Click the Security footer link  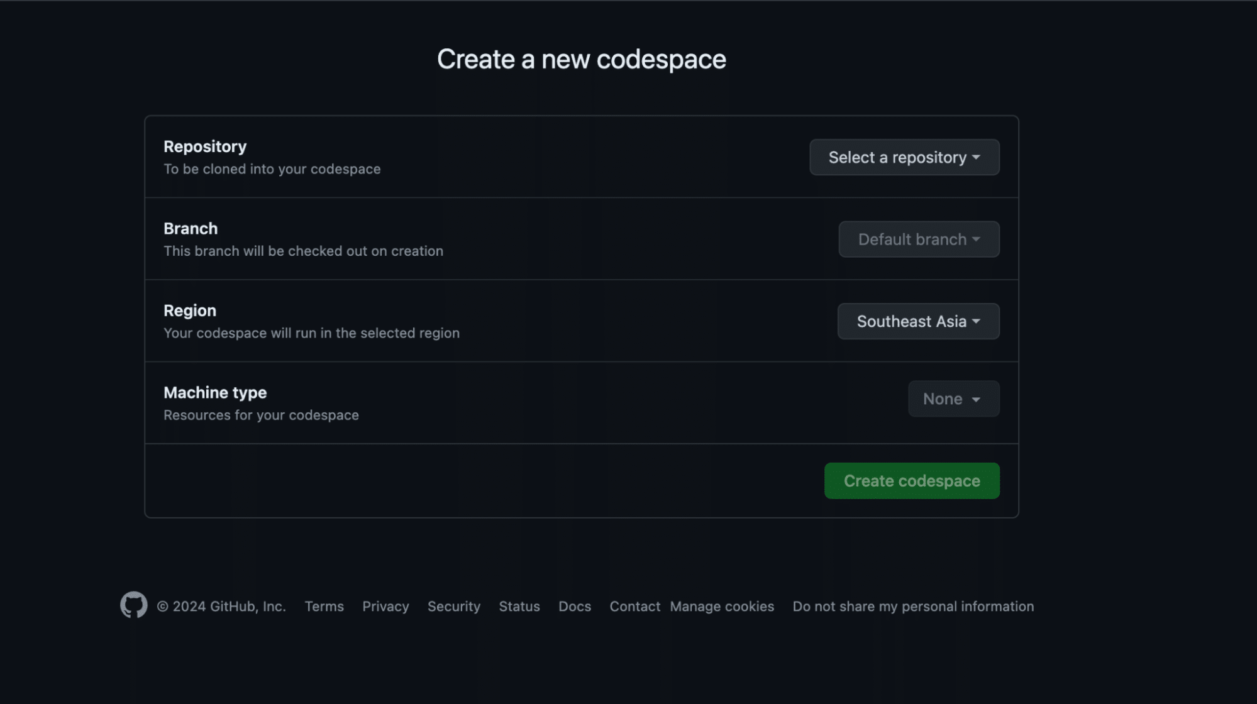453,606
